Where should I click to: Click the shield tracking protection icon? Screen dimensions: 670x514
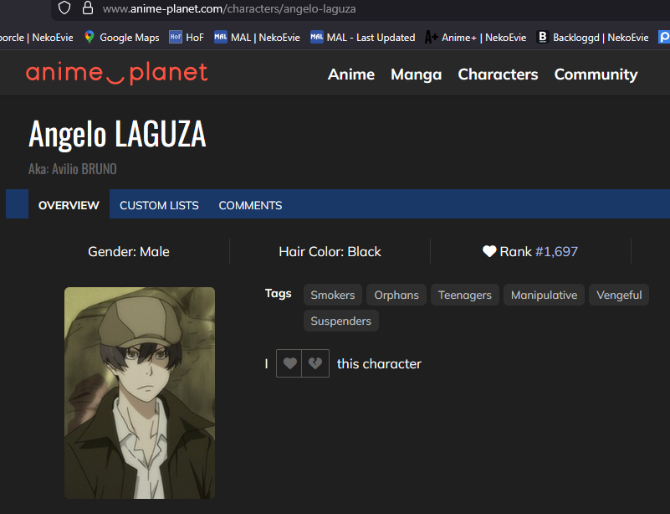(64, 8)
